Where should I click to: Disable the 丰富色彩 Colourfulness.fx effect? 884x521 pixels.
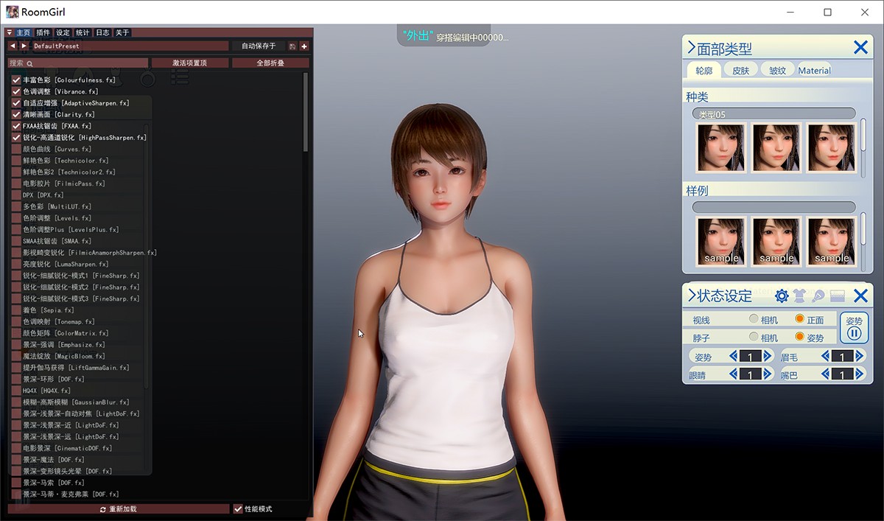pos(16,80)
